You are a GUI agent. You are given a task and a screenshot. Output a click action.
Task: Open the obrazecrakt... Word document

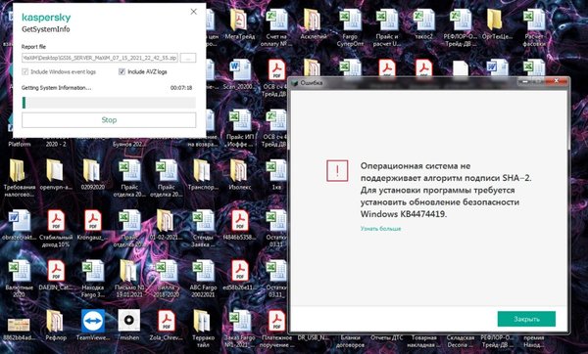[20, 221]
